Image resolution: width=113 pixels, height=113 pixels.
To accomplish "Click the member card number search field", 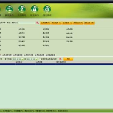I will click(x=27, y=23).
